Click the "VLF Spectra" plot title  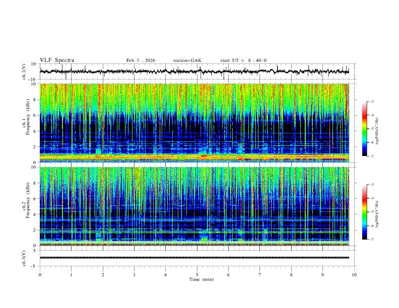pos(57,60)
